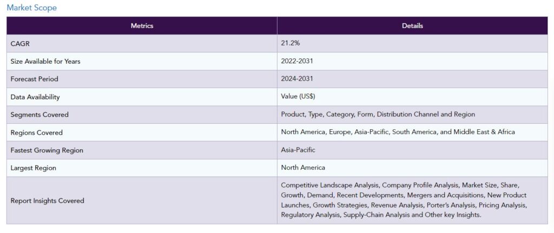Click the Value (US$) cell

pyautogui.click(x=298, y=97)
